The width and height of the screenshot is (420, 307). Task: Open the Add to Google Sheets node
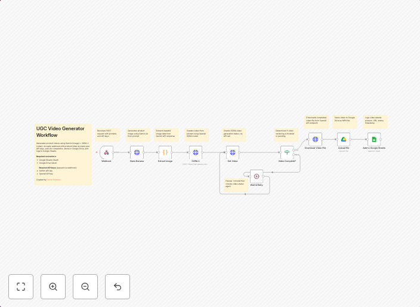point(374,139)
